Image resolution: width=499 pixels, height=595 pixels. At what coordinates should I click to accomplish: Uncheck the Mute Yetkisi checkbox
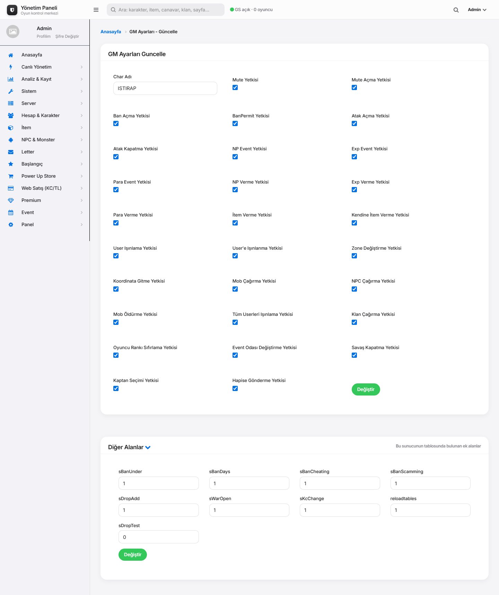tap(235, 88)
